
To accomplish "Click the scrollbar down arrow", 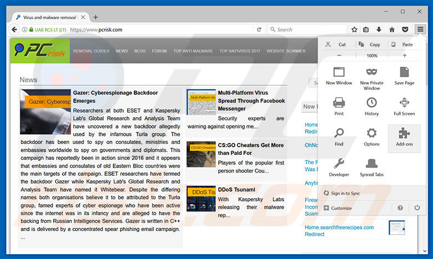I will point(425,251).
